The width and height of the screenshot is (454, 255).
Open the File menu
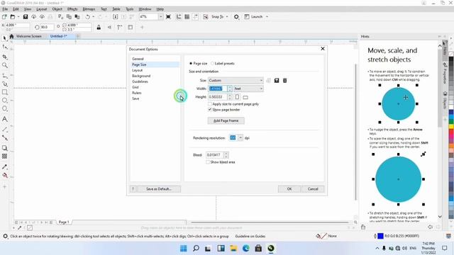coord(5,9)
